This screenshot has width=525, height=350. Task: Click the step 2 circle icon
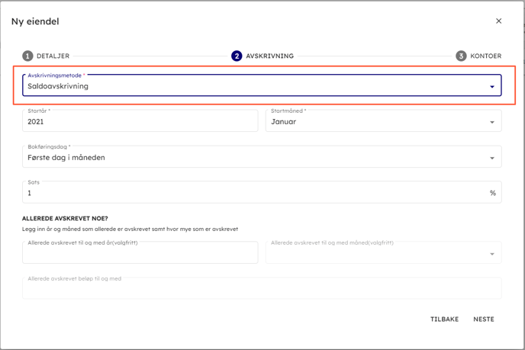237,56
